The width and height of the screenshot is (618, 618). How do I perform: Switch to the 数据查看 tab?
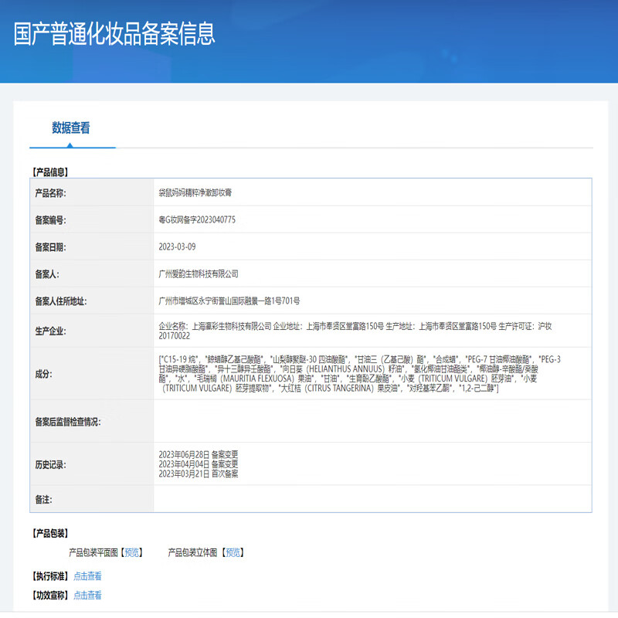tap(72, 126)
